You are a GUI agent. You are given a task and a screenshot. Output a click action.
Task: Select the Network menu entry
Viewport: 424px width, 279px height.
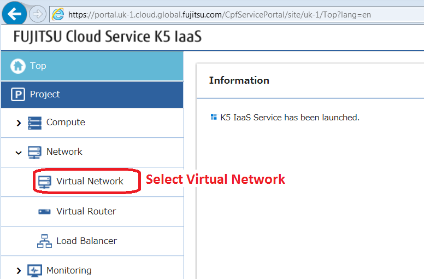coord(64,152)
